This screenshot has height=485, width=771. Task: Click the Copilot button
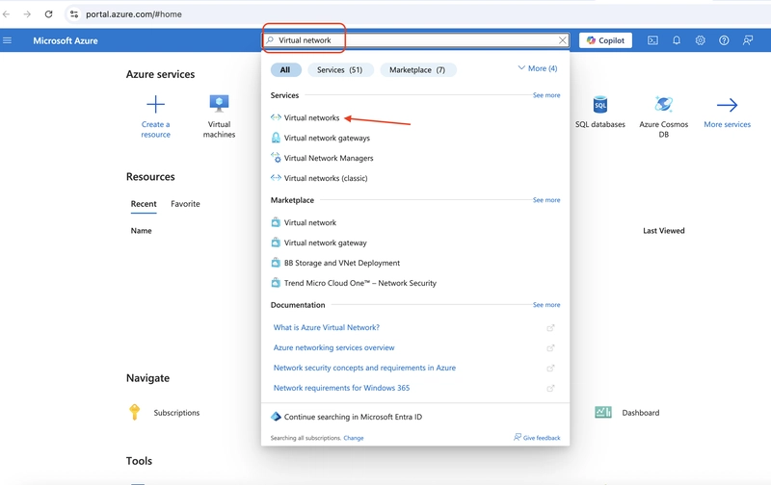tap(605, 40)
